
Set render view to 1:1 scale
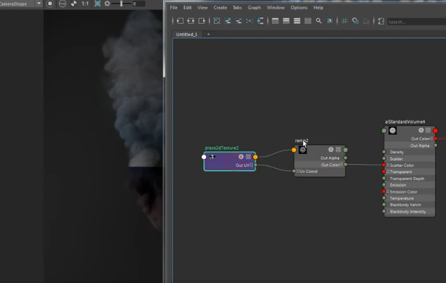[85, 4]
